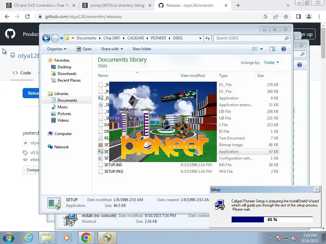This screenshot has width=326, height=244.
Task: Click the Pioneer Caligari splash image
Action: [163, 122]
